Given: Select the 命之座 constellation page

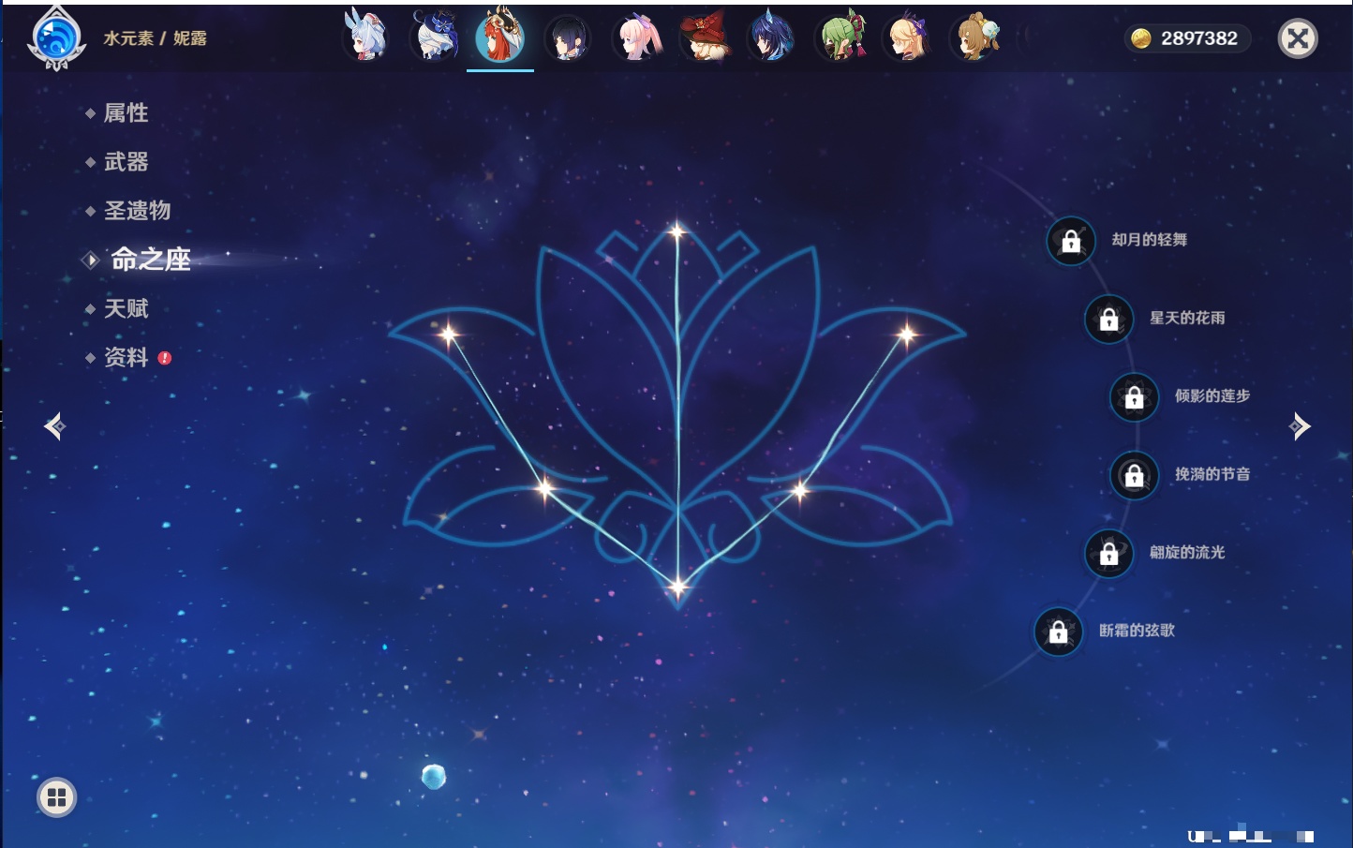Looking at the screenshot, I should tap(150, 260).
